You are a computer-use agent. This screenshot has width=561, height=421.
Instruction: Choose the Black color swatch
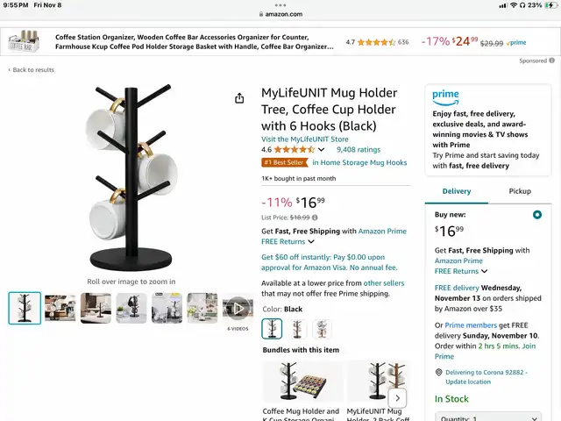tap(272, 328)
